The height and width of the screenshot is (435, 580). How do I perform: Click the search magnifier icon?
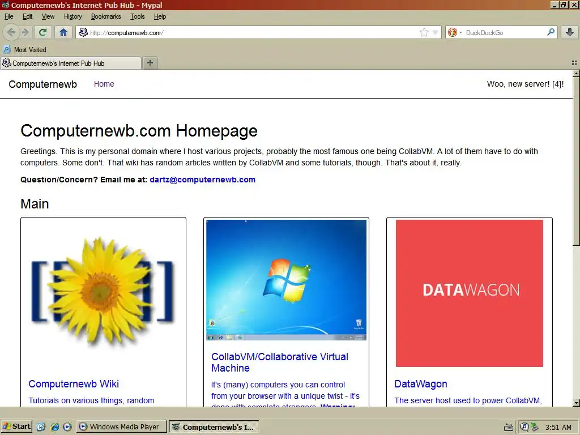pyautogui.click(x=551, y=32)
